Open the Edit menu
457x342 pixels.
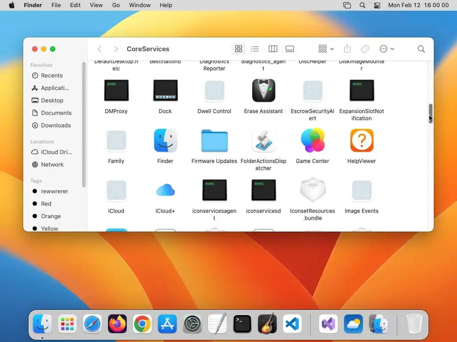pyautogui.click(x=75, y=5)
